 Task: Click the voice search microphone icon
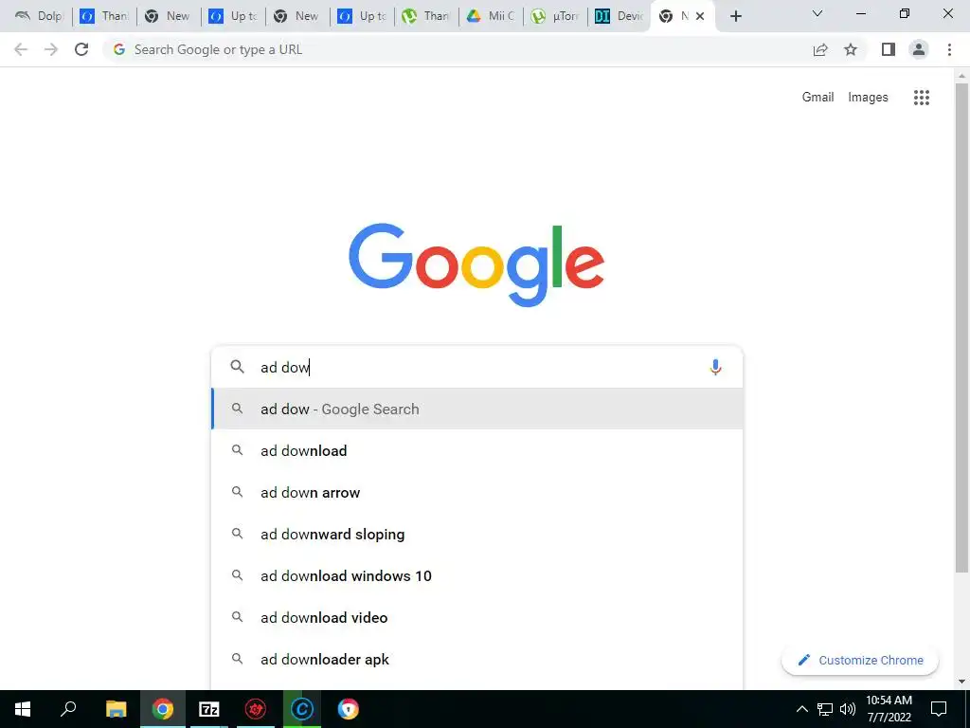point(715,367)
